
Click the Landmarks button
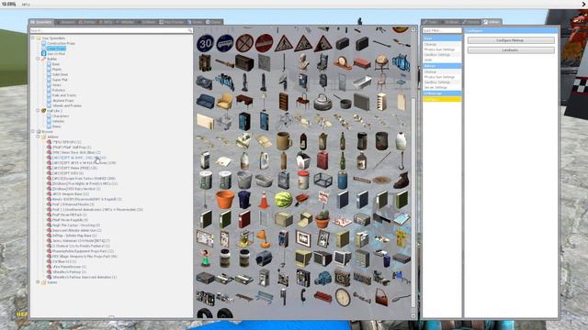(511, 50)
